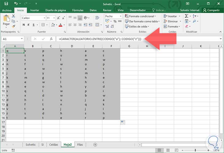The image size is (224, 153).
Task: Open the Archivo menu
Action: tap(7, 10)
